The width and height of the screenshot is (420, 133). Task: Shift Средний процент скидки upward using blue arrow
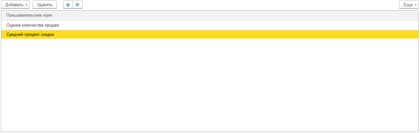coord(68,5)
